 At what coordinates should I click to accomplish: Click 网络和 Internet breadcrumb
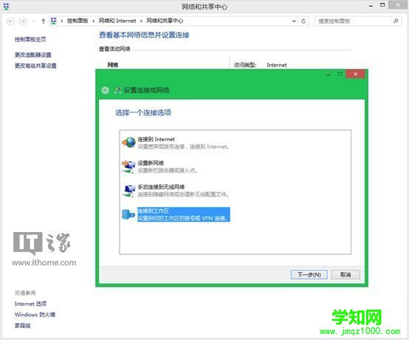coord(117,21)
